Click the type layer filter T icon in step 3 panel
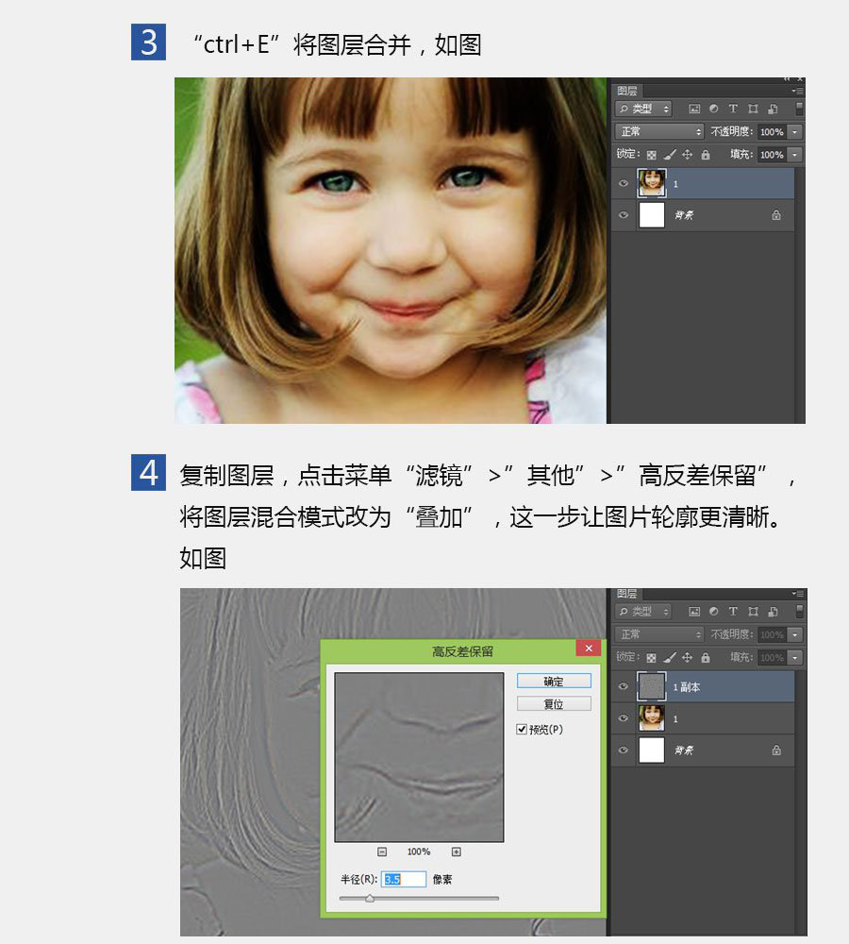Viewport: 849px width, 944px height. (733, 109)
